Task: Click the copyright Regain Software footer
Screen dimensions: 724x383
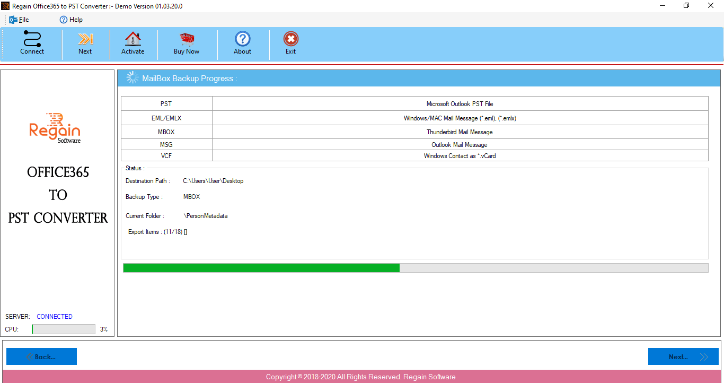Action: (x=361, y=377)
